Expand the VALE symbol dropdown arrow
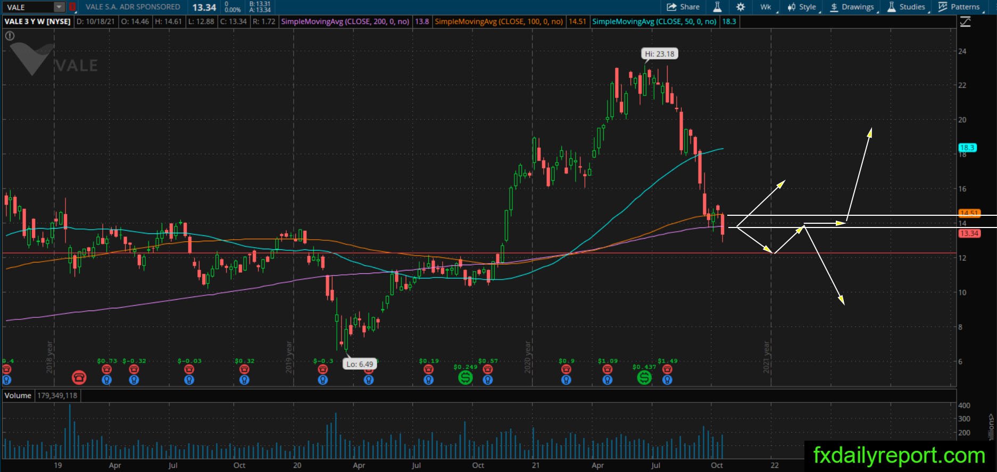The height and width of the screenshot is (472, 997). point(59,7)
